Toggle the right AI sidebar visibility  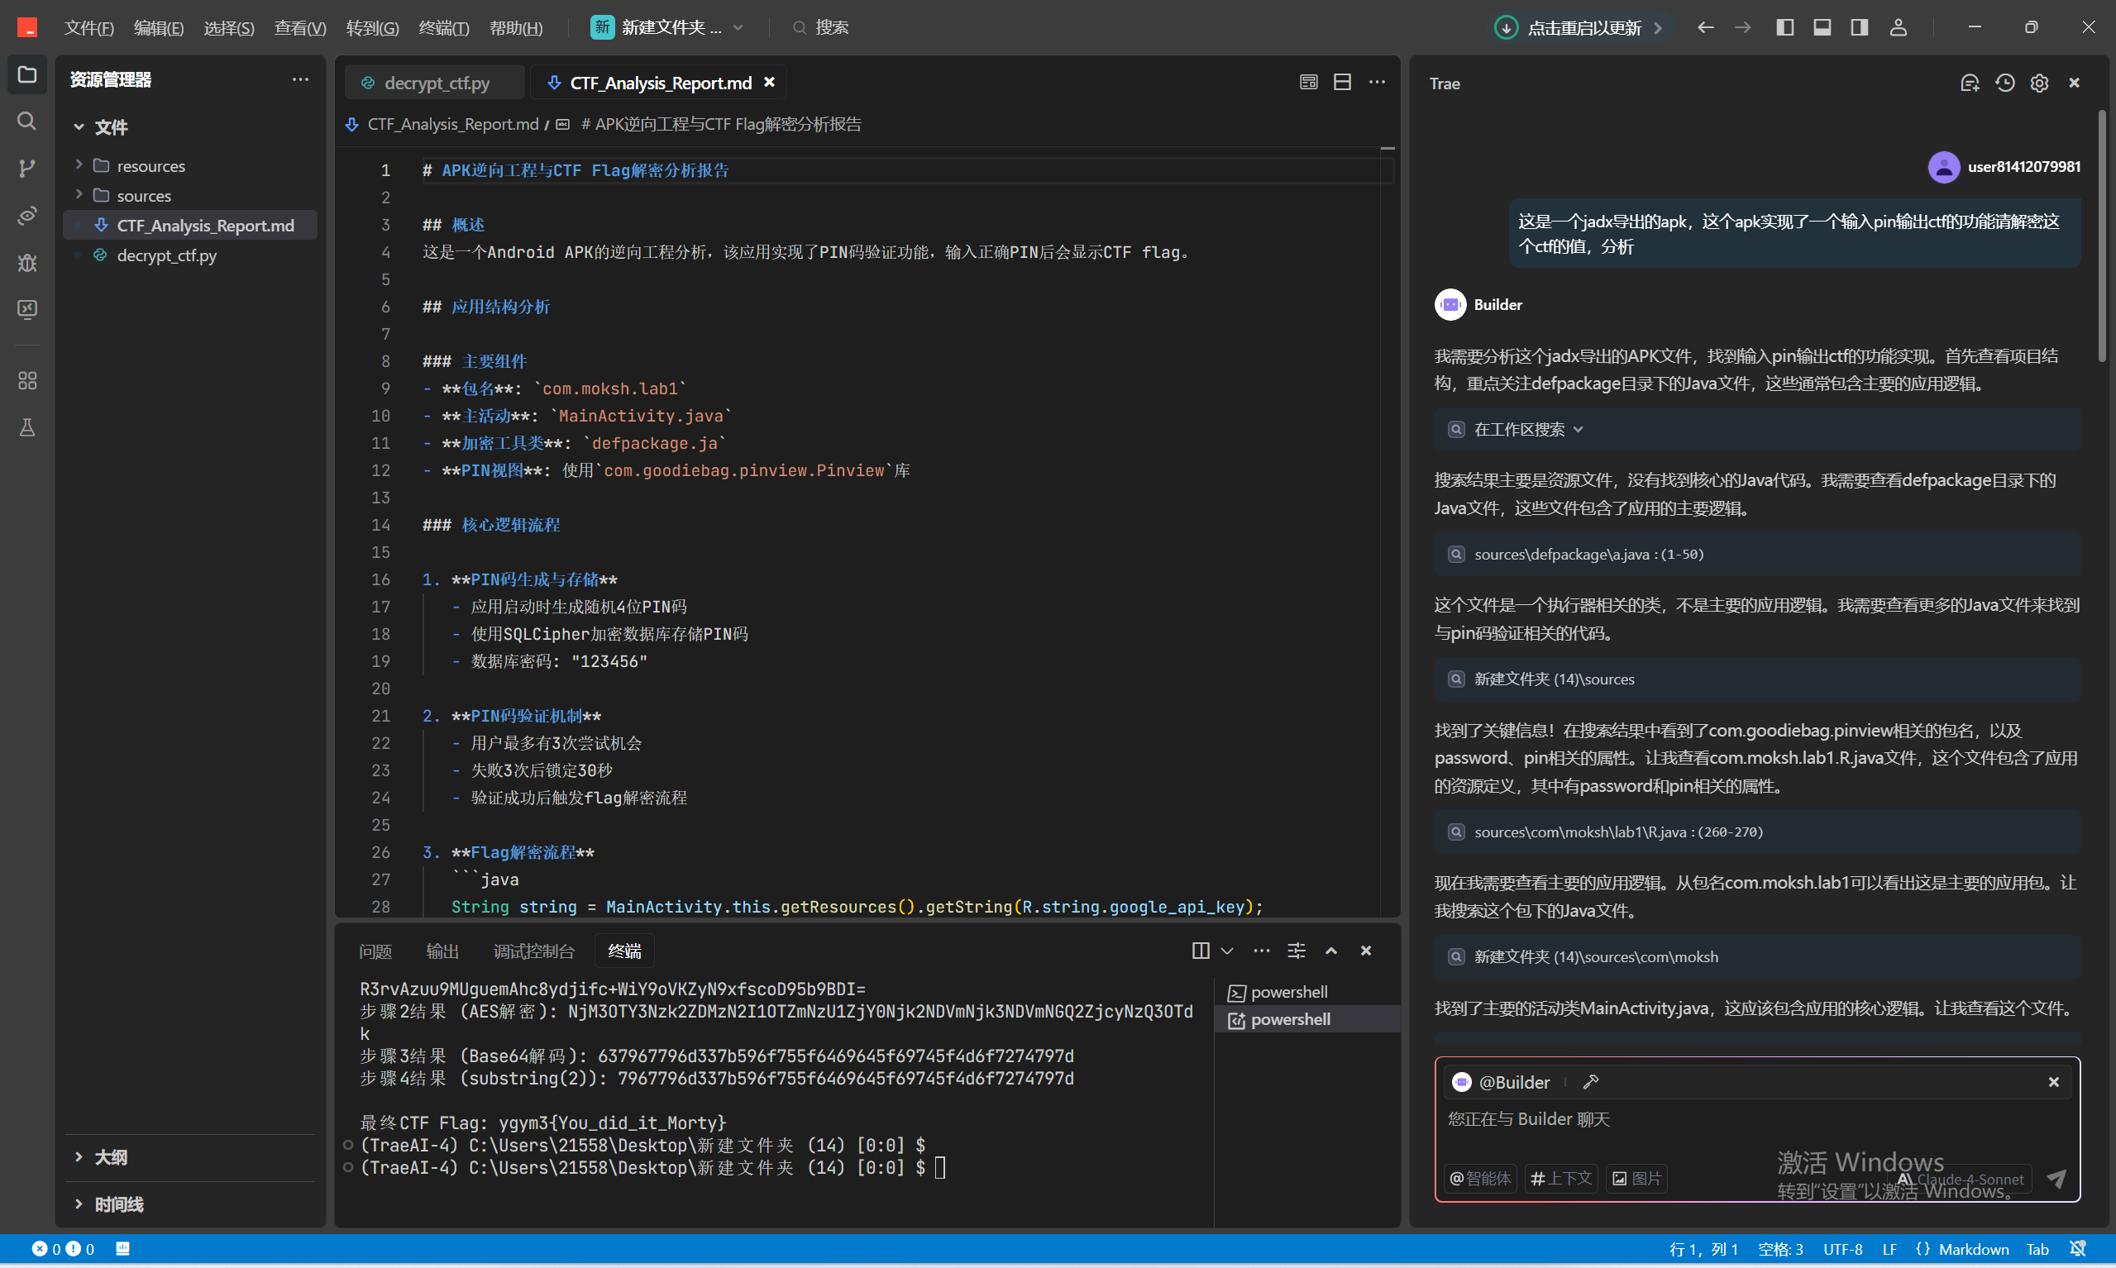tap(1860, 27)
